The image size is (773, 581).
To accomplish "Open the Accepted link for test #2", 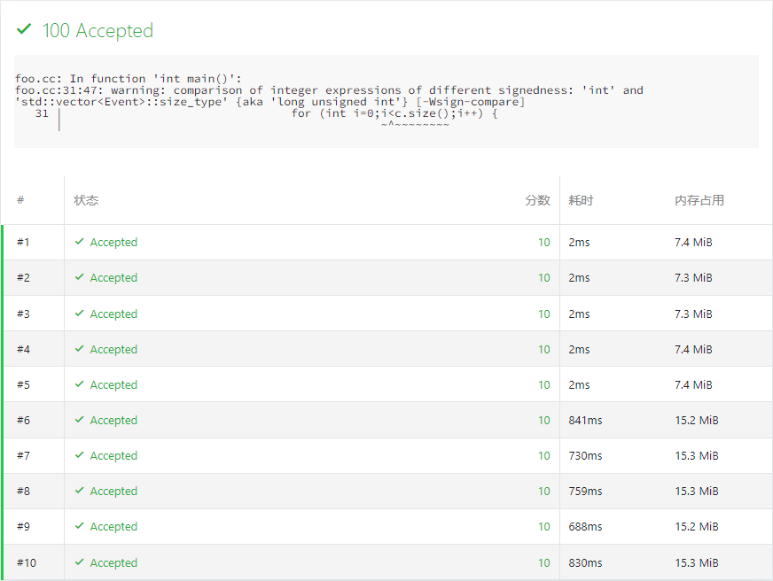I will click(x=113, y=278).
